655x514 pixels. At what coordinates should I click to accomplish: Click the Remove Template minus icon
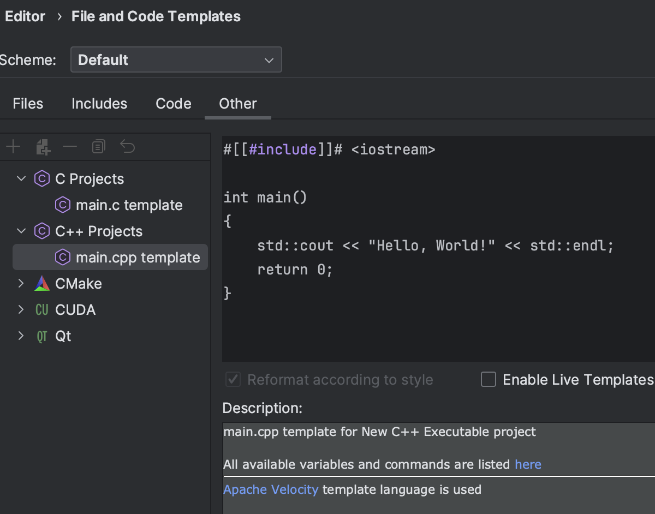click(70, 147)
